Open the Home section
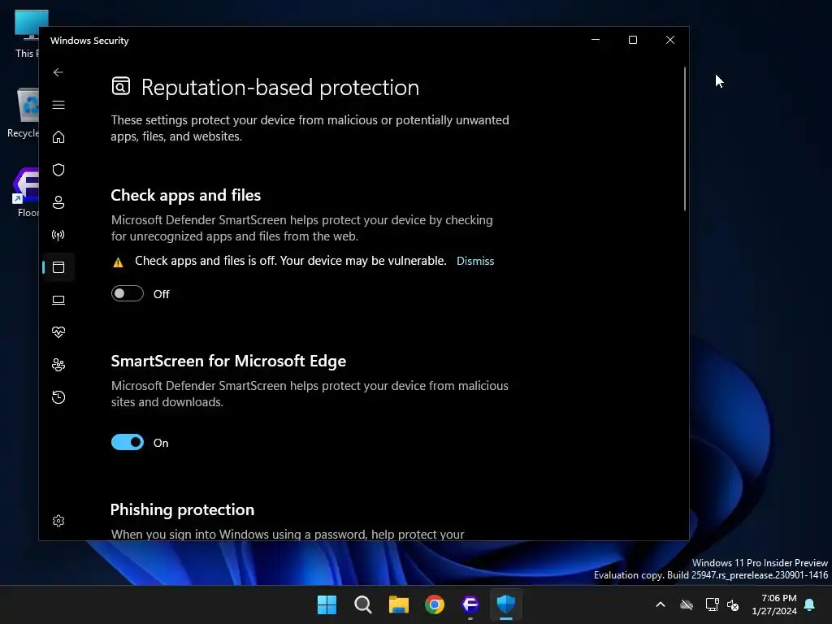This screenshot has width=832, height=624. 58,136
